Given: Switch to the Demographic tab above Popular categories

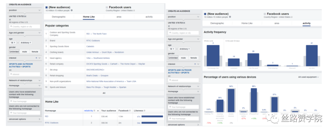Looking at the screenshot, I should [x=59, y=17].
